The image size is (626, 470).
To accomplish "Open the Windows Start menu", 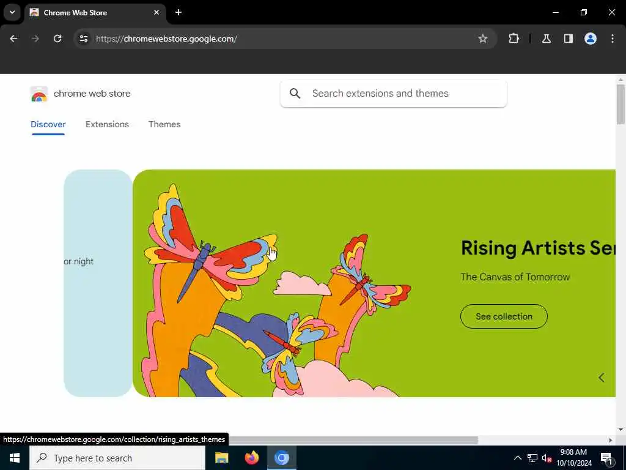I will pos(15,458).
